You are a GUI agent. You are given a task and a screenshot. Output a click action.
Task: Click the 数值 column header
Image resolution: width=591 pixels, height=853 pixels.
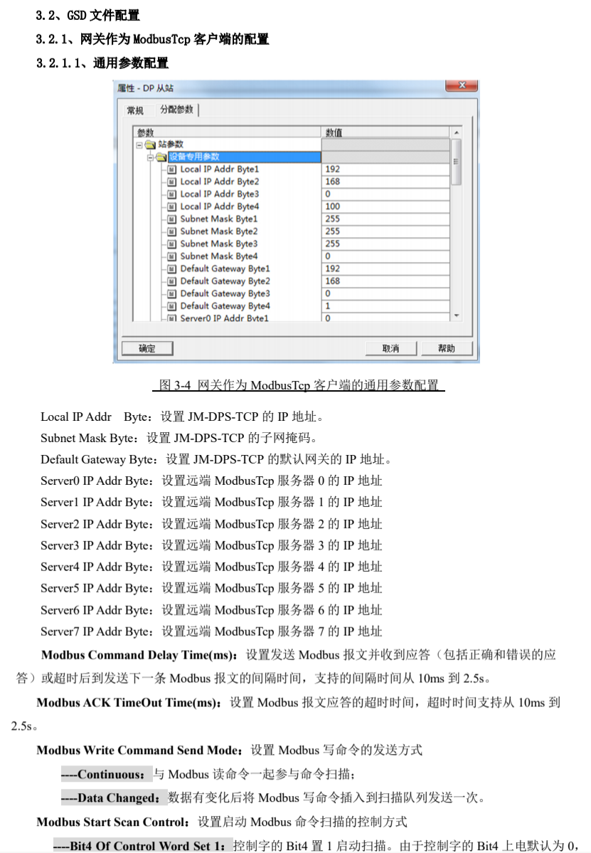(x=385, y=132)
